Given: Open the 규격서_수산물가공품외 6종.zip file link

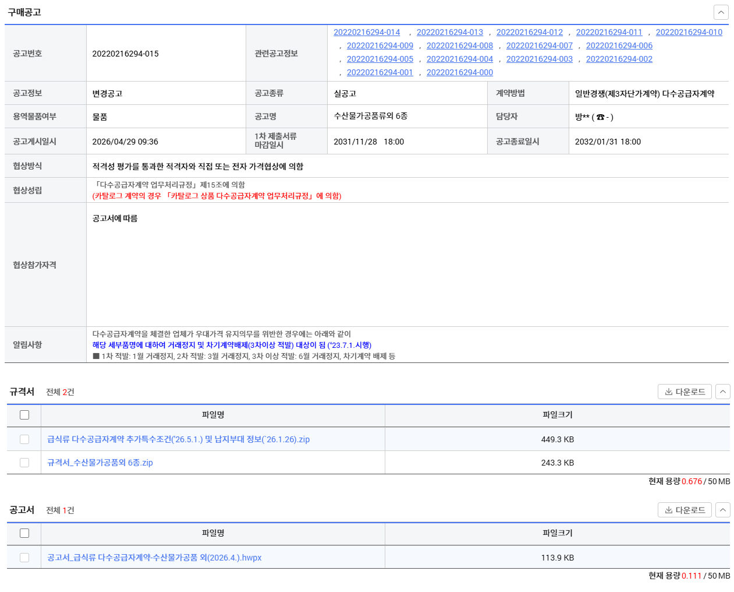Looking at the screenshot, I should 100,463.
